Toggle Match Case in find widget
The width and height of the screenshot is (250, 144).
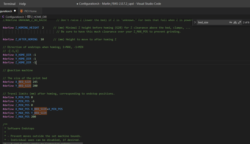230,22
